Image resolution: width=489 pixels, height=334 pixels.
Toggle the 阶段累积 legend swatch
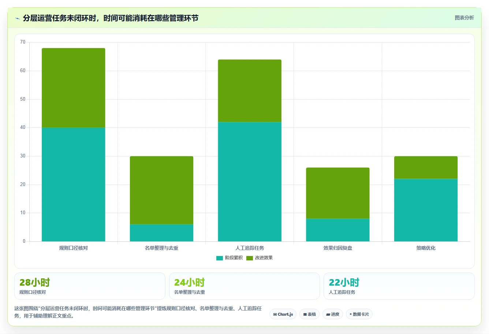tap(219, 258)
